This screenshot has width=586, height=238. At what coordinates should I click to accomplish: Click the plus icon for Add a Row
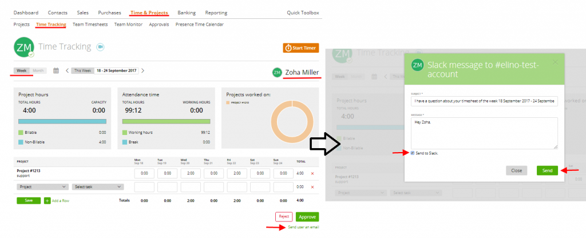point(47,201)
